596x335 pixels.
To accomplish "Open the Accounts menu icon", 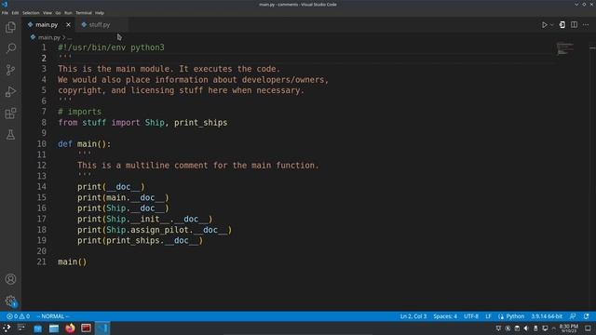I will click(x=10, y=279).
